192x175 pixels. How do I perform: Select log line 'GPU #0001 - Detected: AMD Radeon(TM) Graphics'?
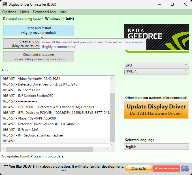[55, 107]
